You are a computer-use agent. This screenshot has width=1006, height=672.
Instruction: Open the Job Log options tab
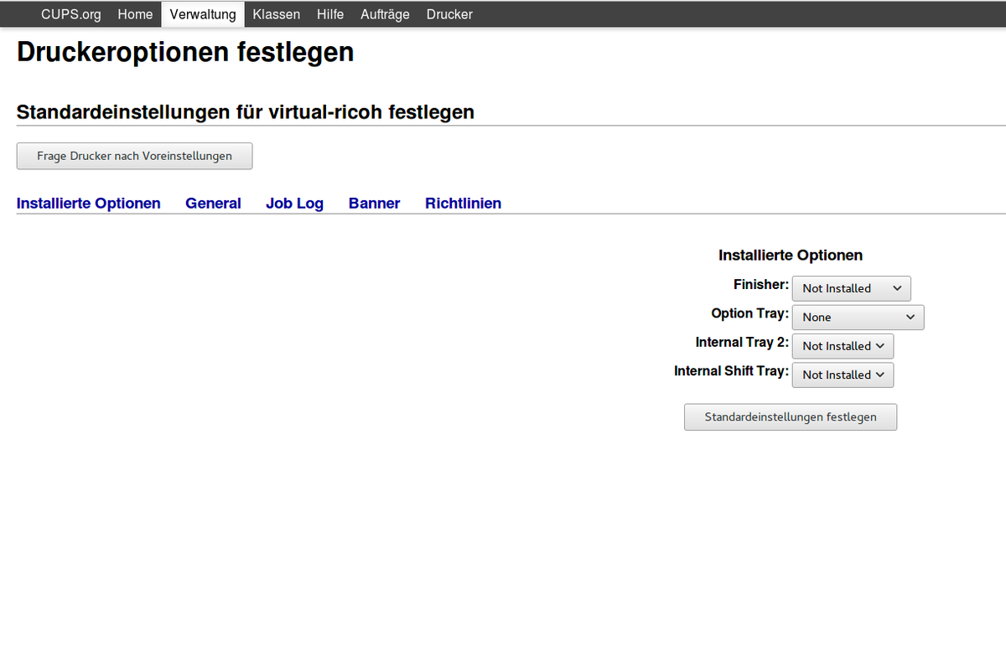294,204
